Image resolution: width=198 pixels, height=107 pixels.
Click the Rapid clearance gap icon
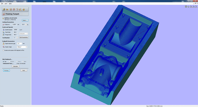[4, 43]
